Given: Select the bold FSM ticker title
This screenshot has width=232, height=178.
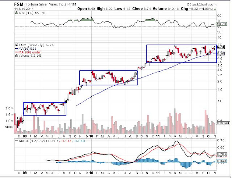Looking at the screenshot, I should (19, 4).
